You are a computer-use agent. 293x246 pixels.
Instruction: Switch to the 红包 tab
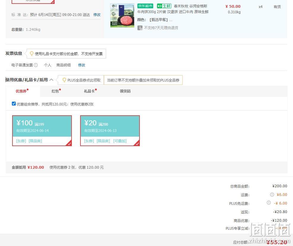55,91
